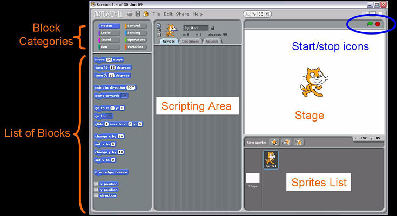Select the Looks block category
The width and height of the screenshot is (397, 216).
(x=109, y=33)
